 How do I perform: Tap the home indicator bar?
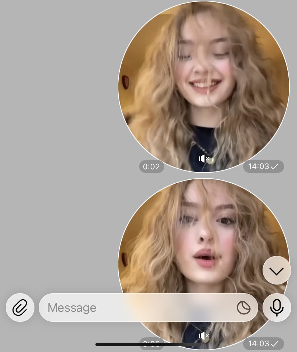pos(148,344)
